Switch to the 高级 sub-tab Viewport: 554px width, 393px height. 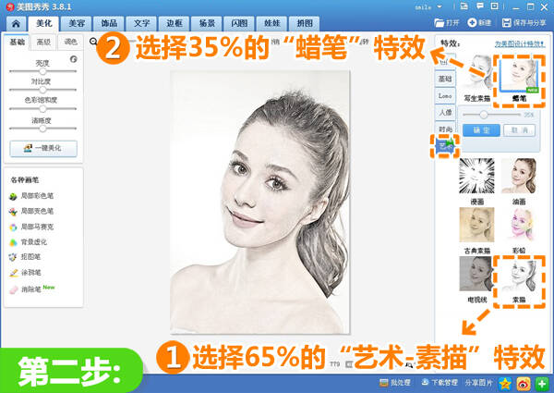pyautogui.click(x=43, y=42)
